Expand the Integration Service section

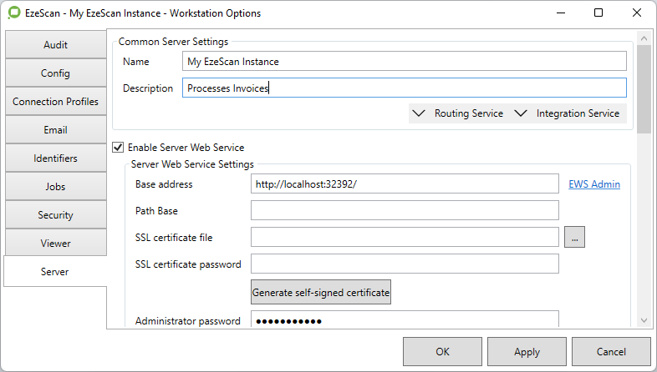[568, 113]
